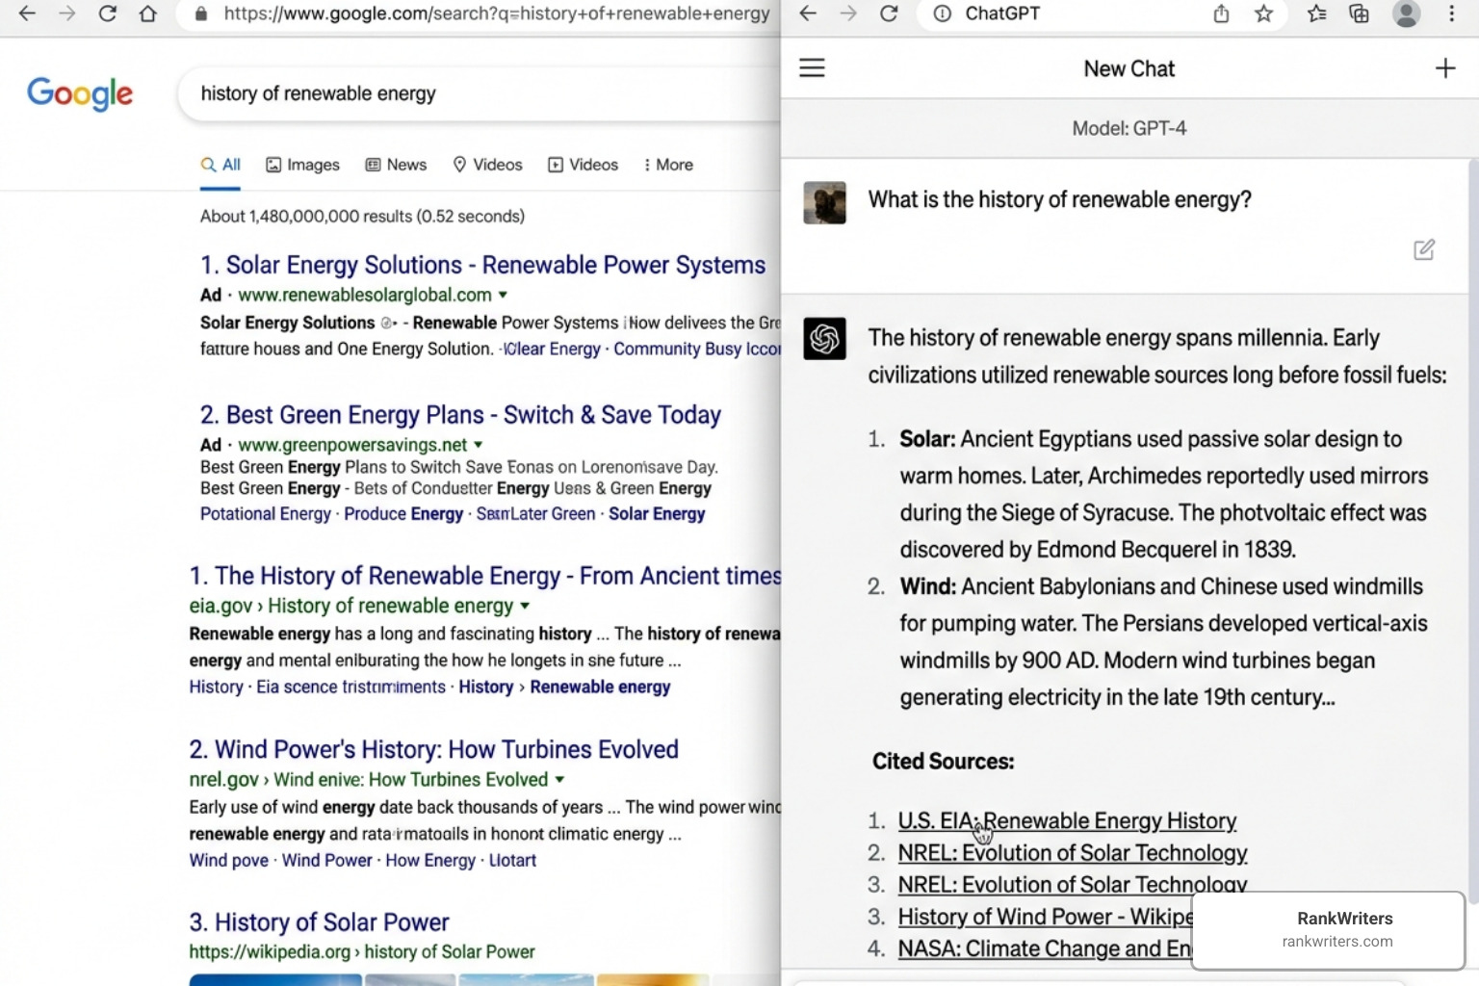
Task: Switch to the Images search tab
Action: coord(303,165)
